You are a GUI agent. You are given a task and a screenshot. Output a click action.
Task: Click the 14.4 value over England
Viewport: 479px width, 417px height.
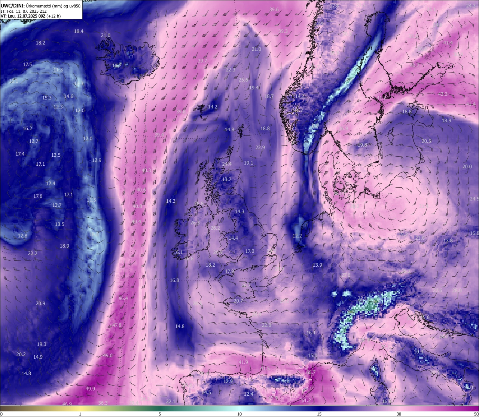(x=233, y=238)
